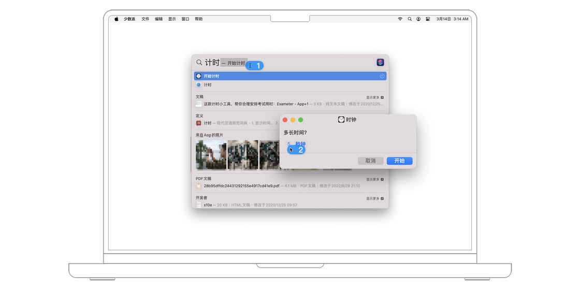This screenshot has width=580, height=290.
Task: Click the Spotlight search field containing 计时
Action: [x=288, y=63]
